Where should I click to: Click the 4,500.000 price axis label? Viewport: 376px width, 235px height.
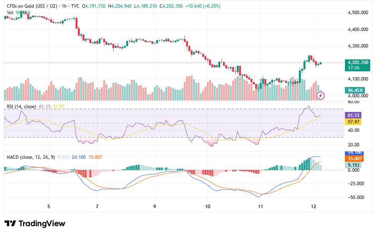coord(358,13)
